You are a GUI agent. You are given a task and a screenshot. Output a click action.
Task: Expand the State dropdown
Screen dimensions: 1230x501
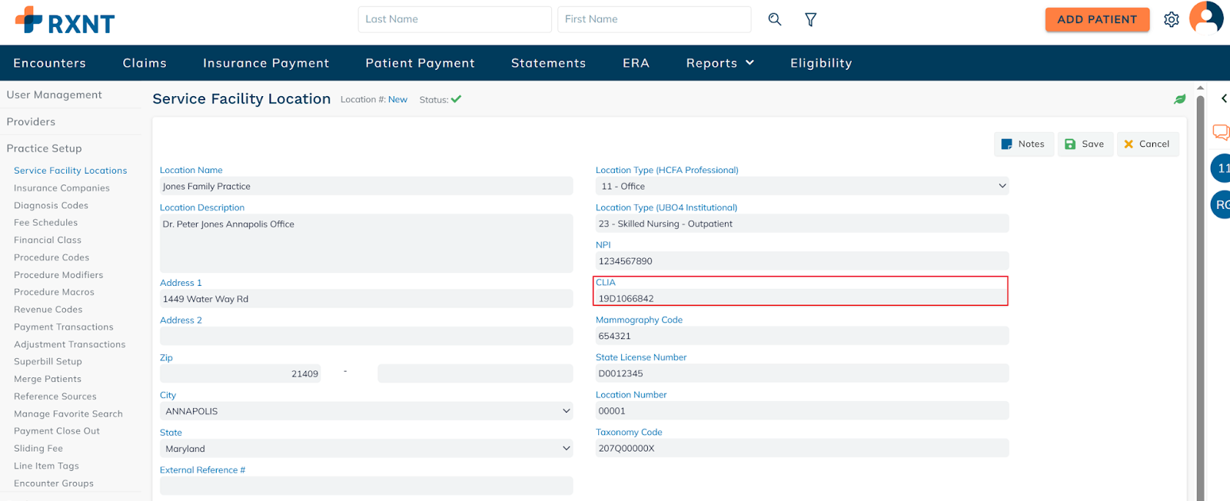tap(366, 449)
